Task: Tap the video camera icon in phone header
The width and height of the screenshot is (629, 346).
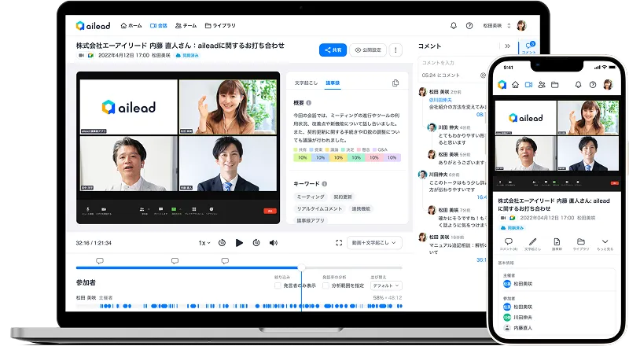Action: pyautogui.click(x=528, y=85)
